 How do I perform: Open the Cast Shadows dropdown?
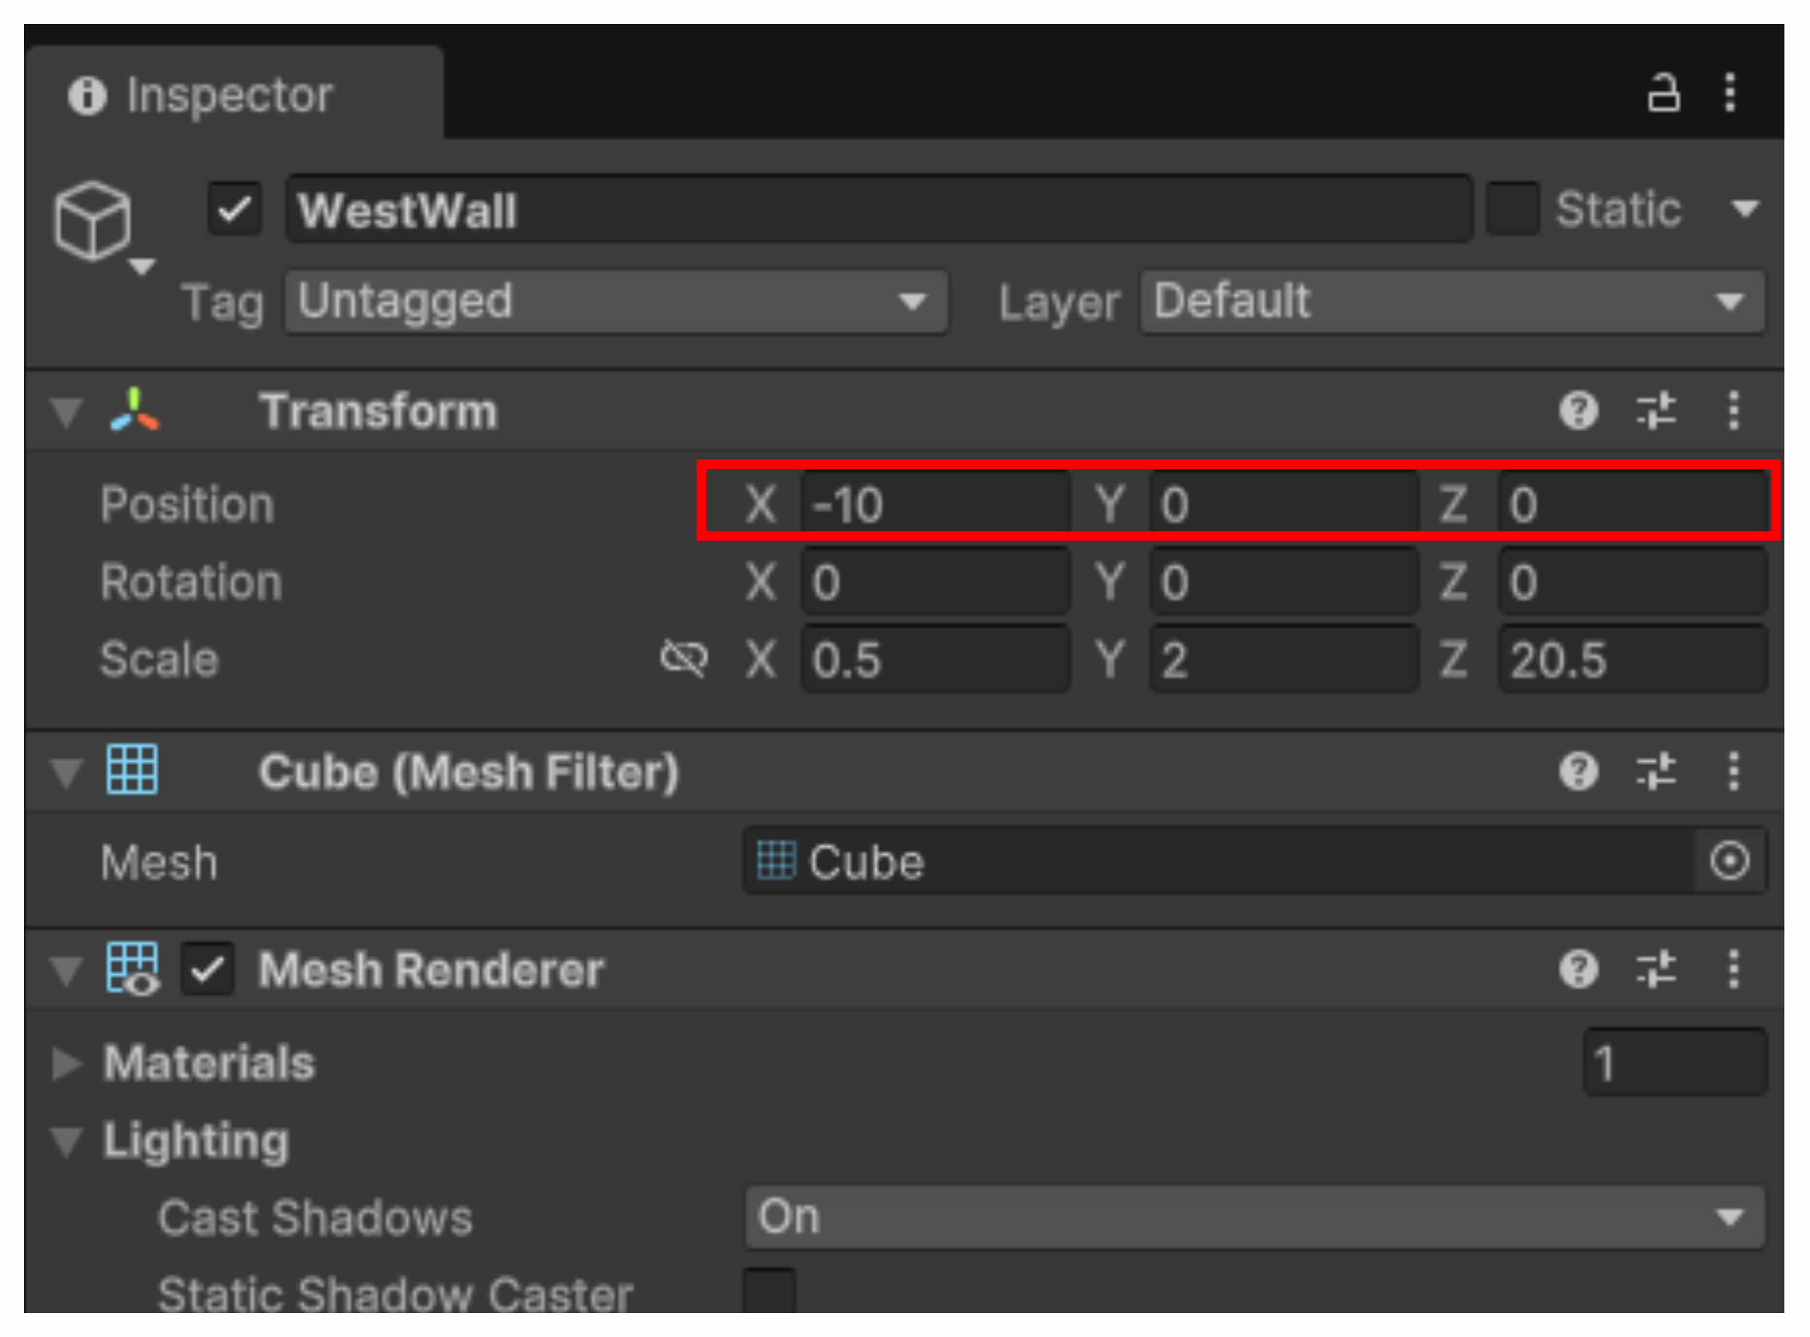(x=1253, y=1216)
